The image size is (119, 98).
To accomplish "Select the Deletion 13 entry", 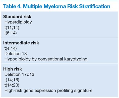I will (16, 54).
